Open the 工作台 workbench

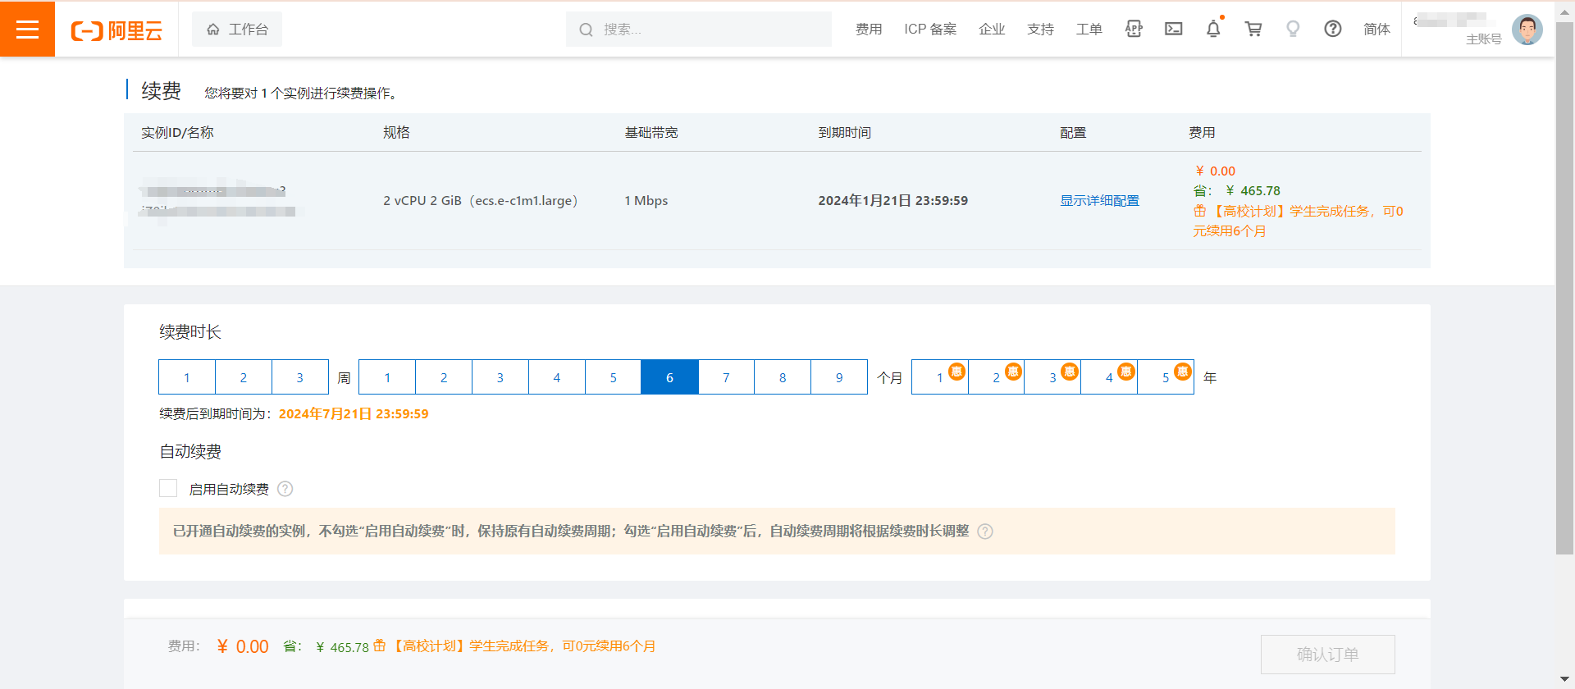tap(237, 30)
